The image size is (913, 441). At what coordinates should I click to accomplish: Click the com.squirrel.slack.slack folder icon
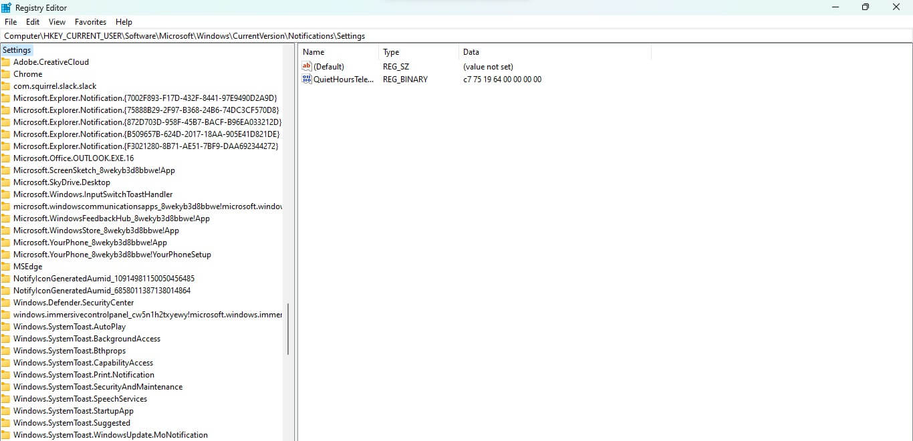click(6, 86)
